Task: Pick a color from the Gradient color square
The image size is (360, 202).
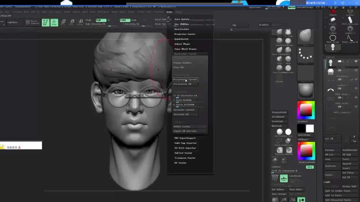Action: point(306,110)
